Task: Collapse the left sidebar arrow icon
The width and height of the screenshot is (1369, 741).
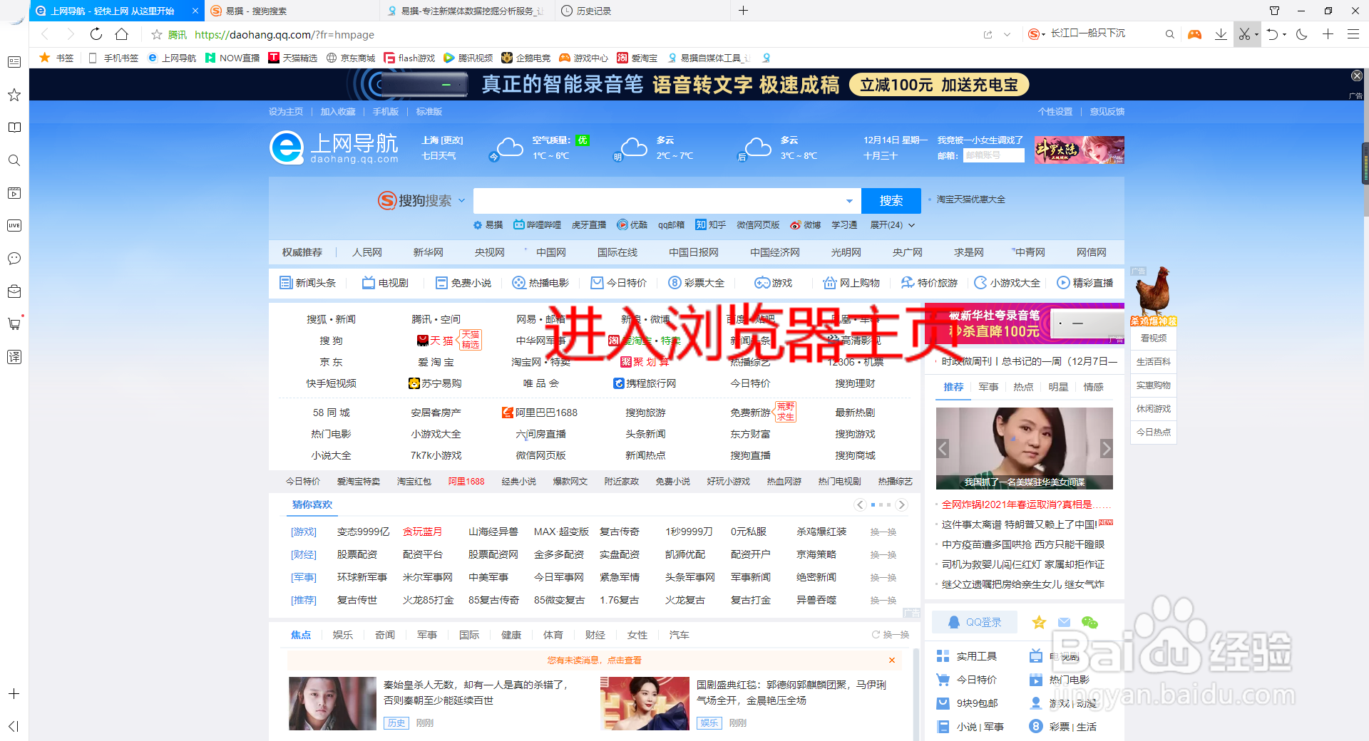Action: pos(13,726)
